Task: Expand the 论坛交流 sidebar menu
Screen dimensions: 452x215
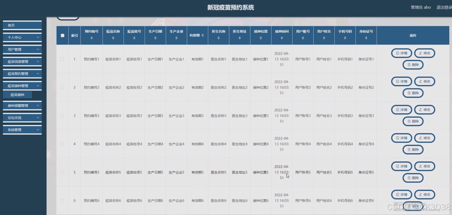Action: coord(22,118)
